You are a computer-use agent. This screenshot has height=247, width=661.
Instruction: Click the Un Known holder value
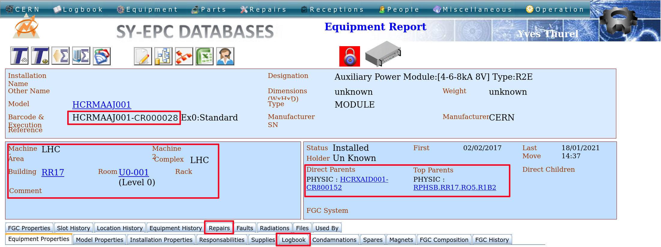pos(354,158)
